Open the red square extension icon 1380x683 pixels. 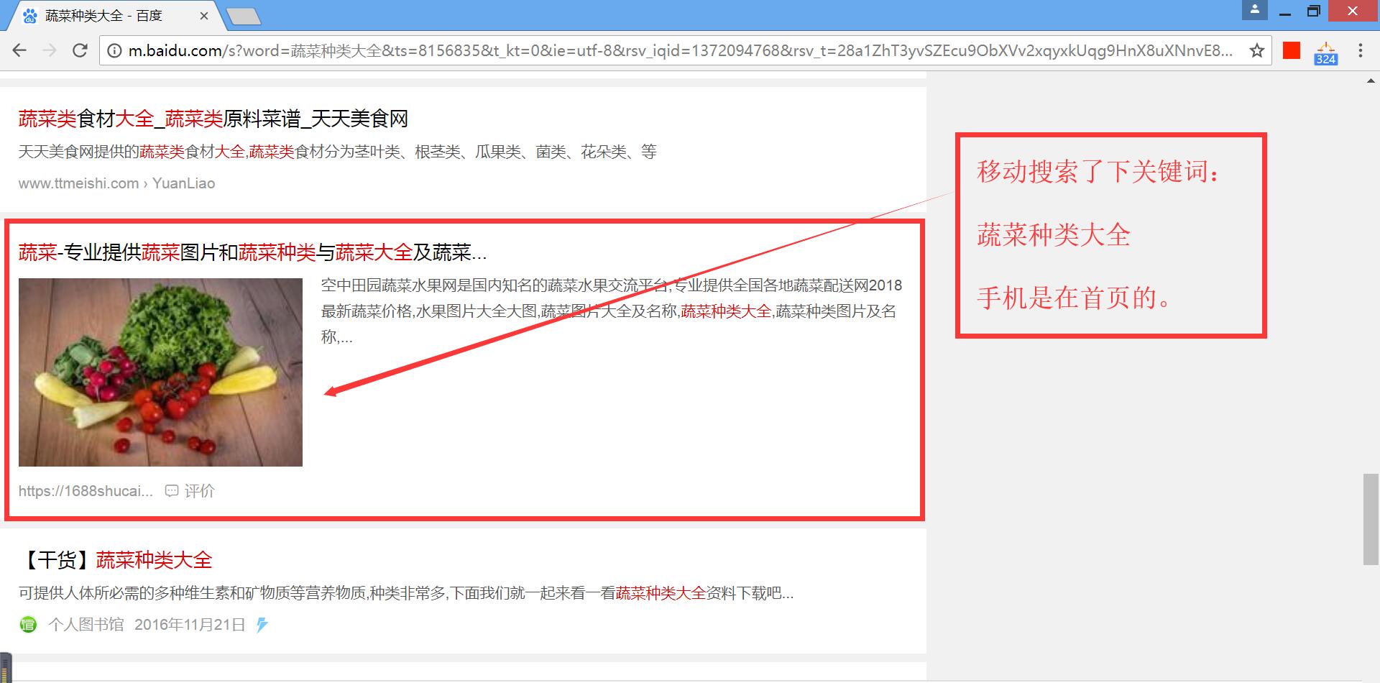coord(1291,50)
